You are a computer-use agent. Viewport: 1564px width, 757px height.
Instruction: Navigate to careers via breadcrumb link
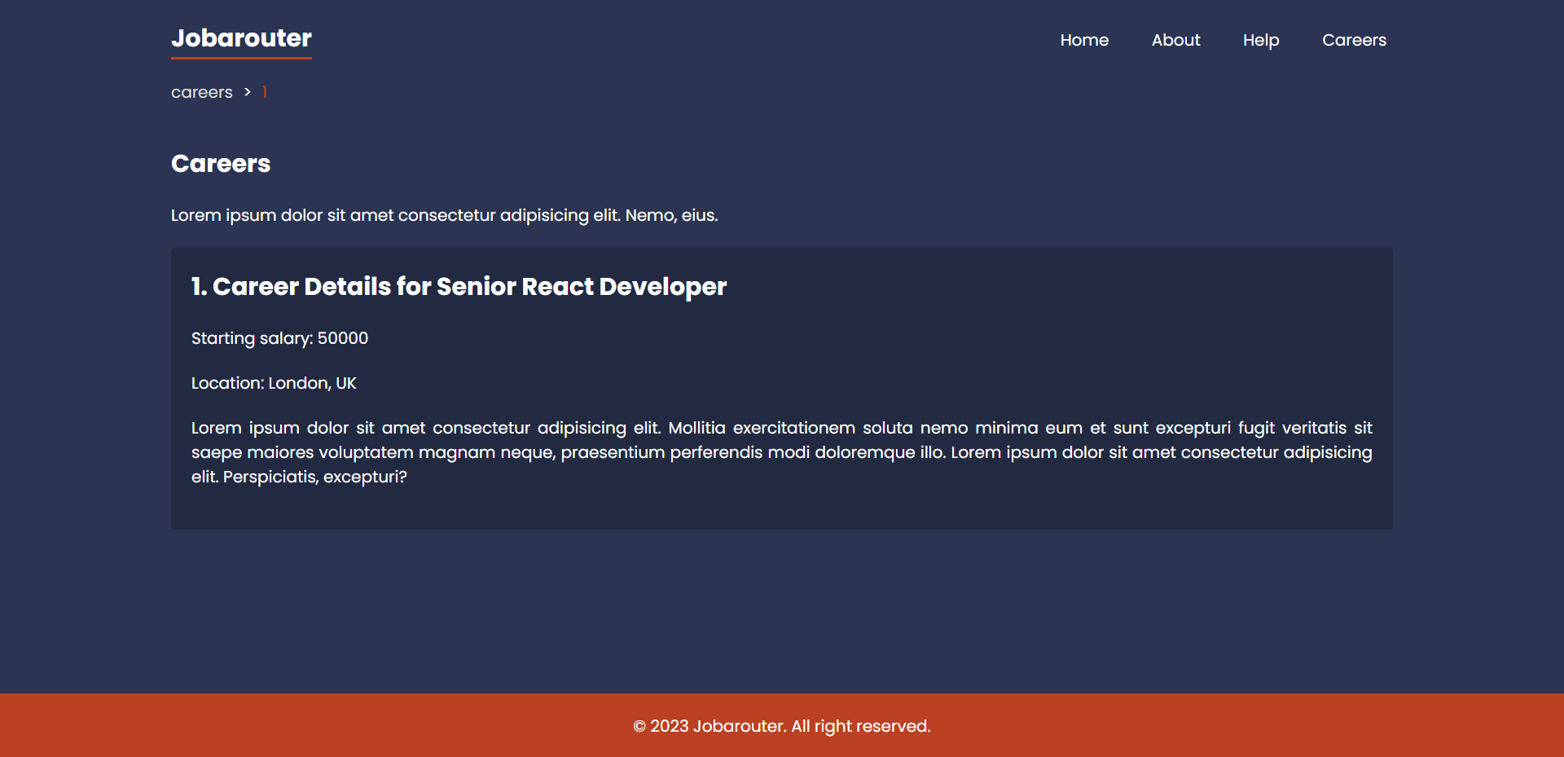point(201,92)
